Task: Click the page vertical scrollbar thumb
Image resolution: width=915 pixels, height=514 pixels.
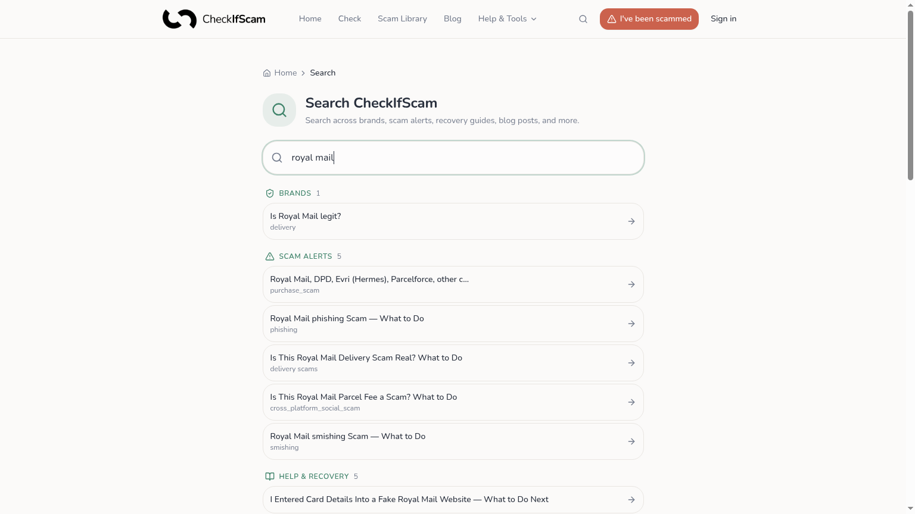Action: pos(910,95)
